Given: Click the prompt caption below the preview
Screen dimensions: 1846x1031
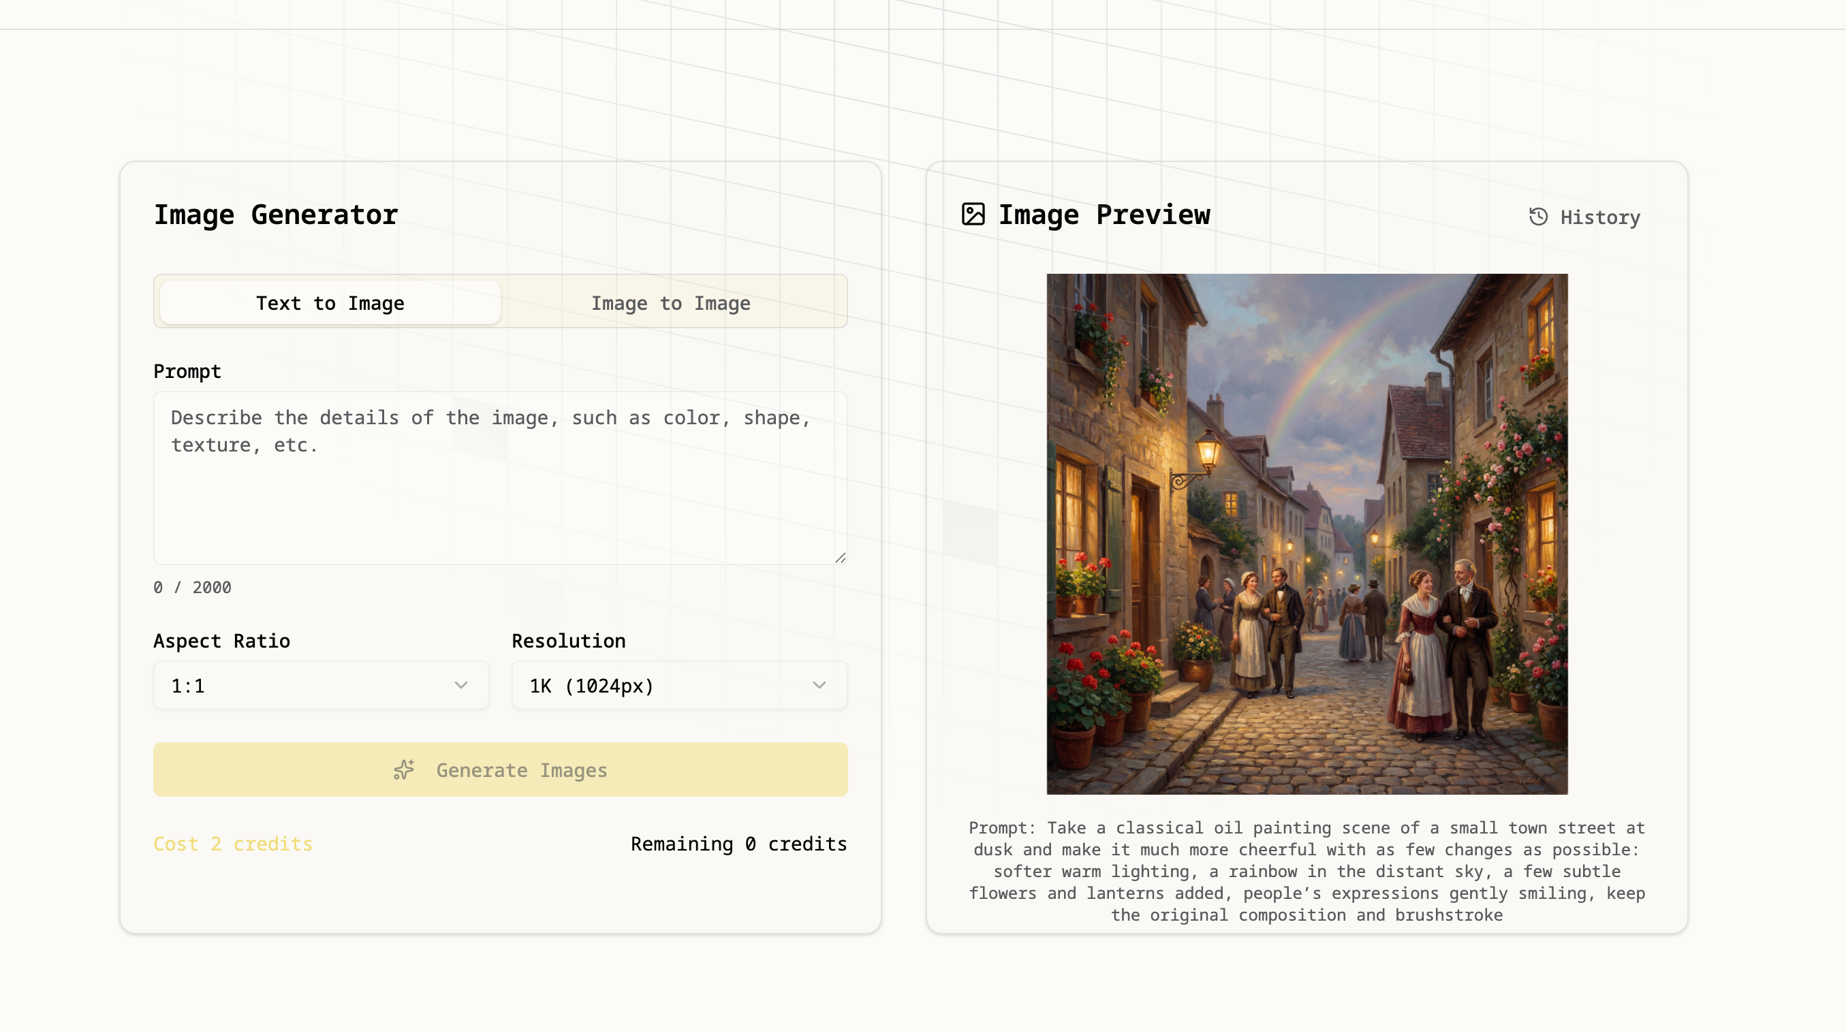Looking at the screenshot, I should 1307,871.
